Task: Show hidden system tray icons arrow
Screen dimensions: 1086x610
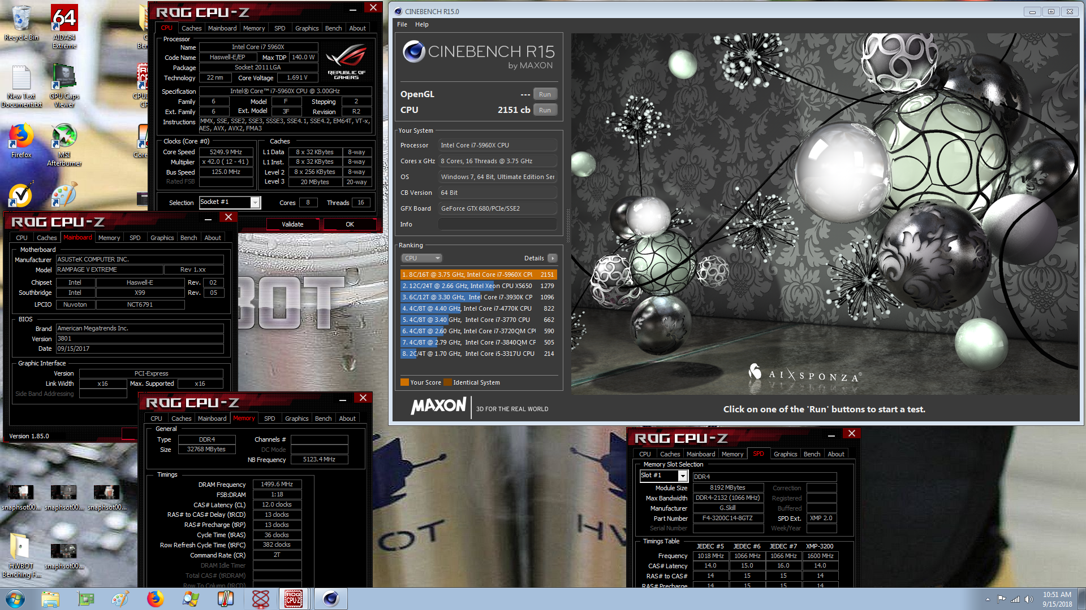Action: pyautogui.click(x=988, y=599)
